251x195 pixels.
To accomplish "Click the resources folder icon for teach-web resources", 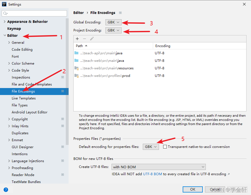I will point(76,68).
